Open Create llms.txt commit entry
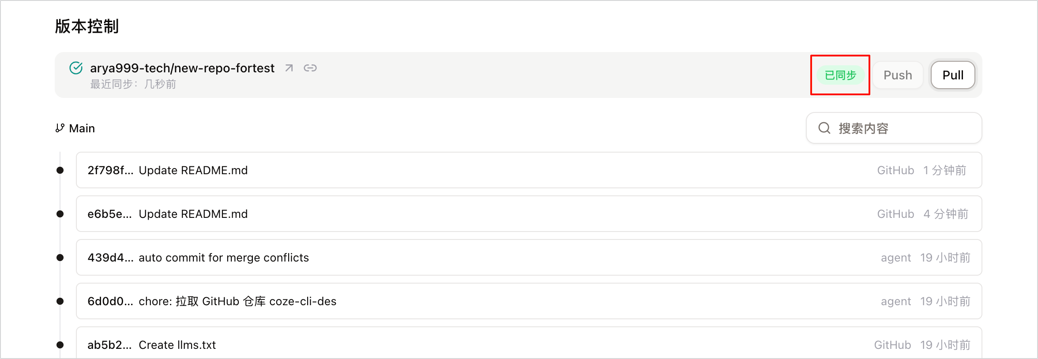The image size is (1038, 359). pos(529,343)
